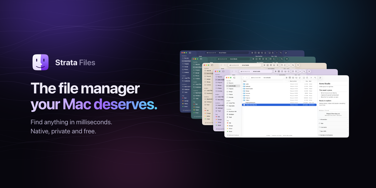
Task: Open Keyboard Shortcuts in the front white window
Action: click(x=233, y=135)
